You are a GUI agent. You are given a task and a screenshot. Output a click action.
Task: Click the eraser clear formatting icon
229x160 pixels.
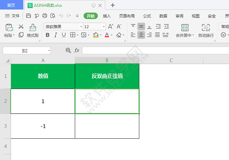(x=119, y=35)
